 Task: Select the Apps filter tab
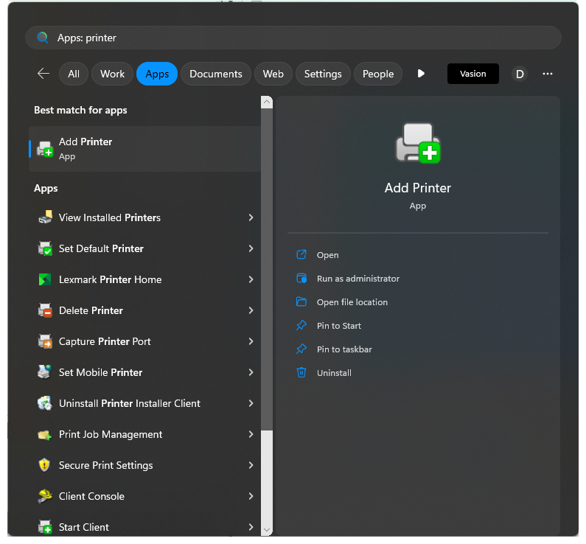tap(157, 74)
